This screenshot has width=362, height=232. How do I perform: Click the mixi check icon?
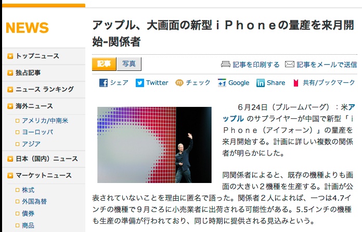(179, 82)
